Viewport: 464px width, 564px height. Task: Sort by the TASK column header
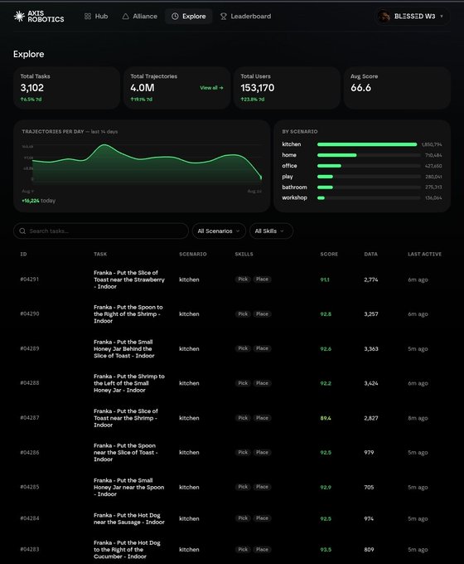[x=100, y=254]
